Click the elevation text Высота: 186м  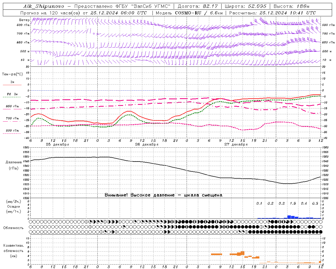click(x=291, y=6)
